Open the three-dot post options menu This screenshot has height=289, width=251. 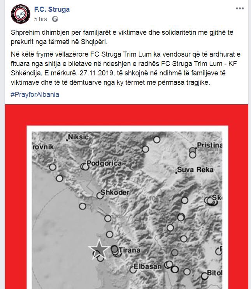240,9
